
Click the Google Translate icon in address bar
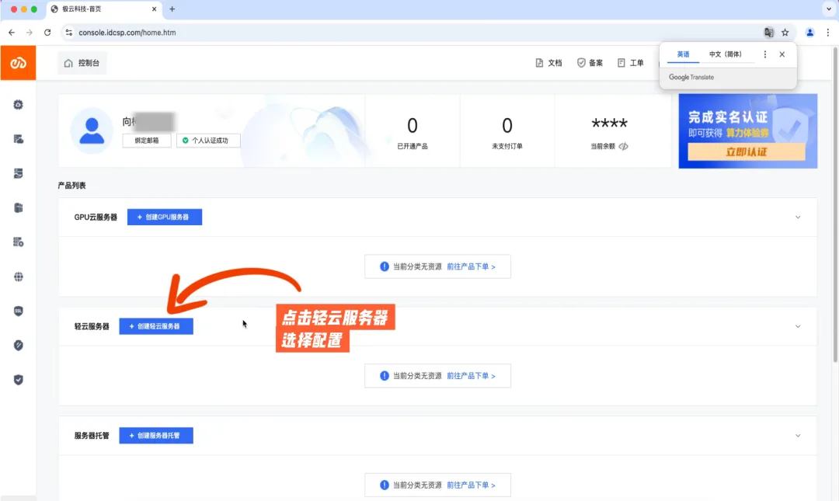click(x=769, y=33)
